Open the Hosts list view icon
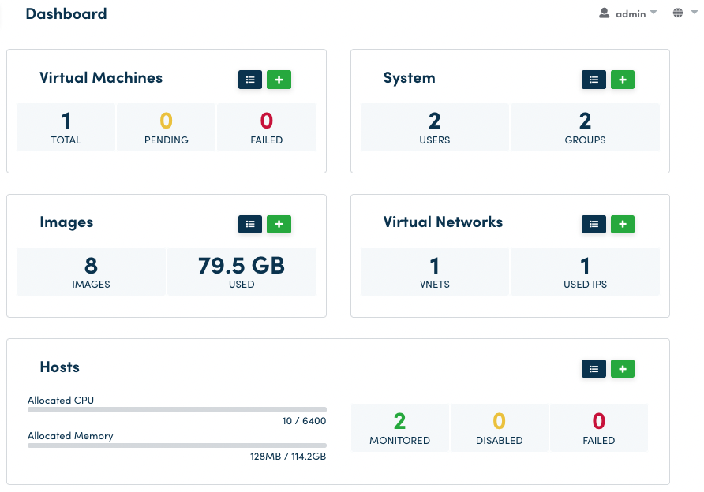The height and width of the screenshot is (492, 704). coord(594,368)
